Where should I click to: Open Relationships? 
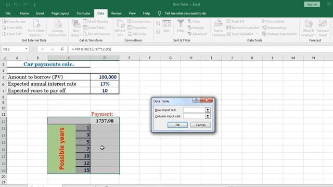click(x=274, y=28)
